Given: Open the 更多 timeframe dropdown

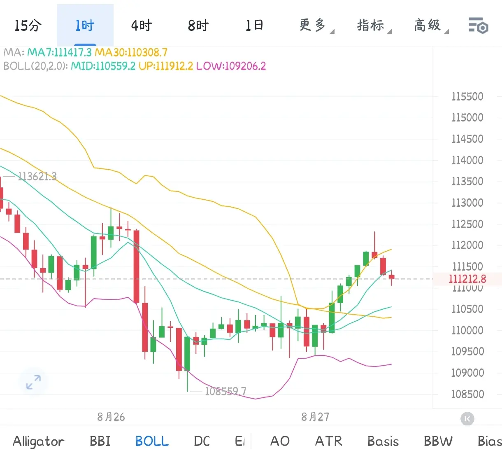Looking at the screenshot, I should click(316, 26).
